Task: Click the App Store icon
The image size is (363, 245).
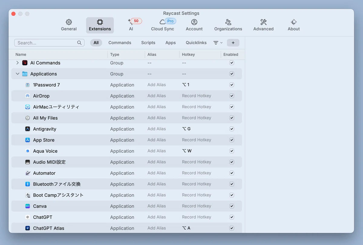Action: tap(28, 140)
